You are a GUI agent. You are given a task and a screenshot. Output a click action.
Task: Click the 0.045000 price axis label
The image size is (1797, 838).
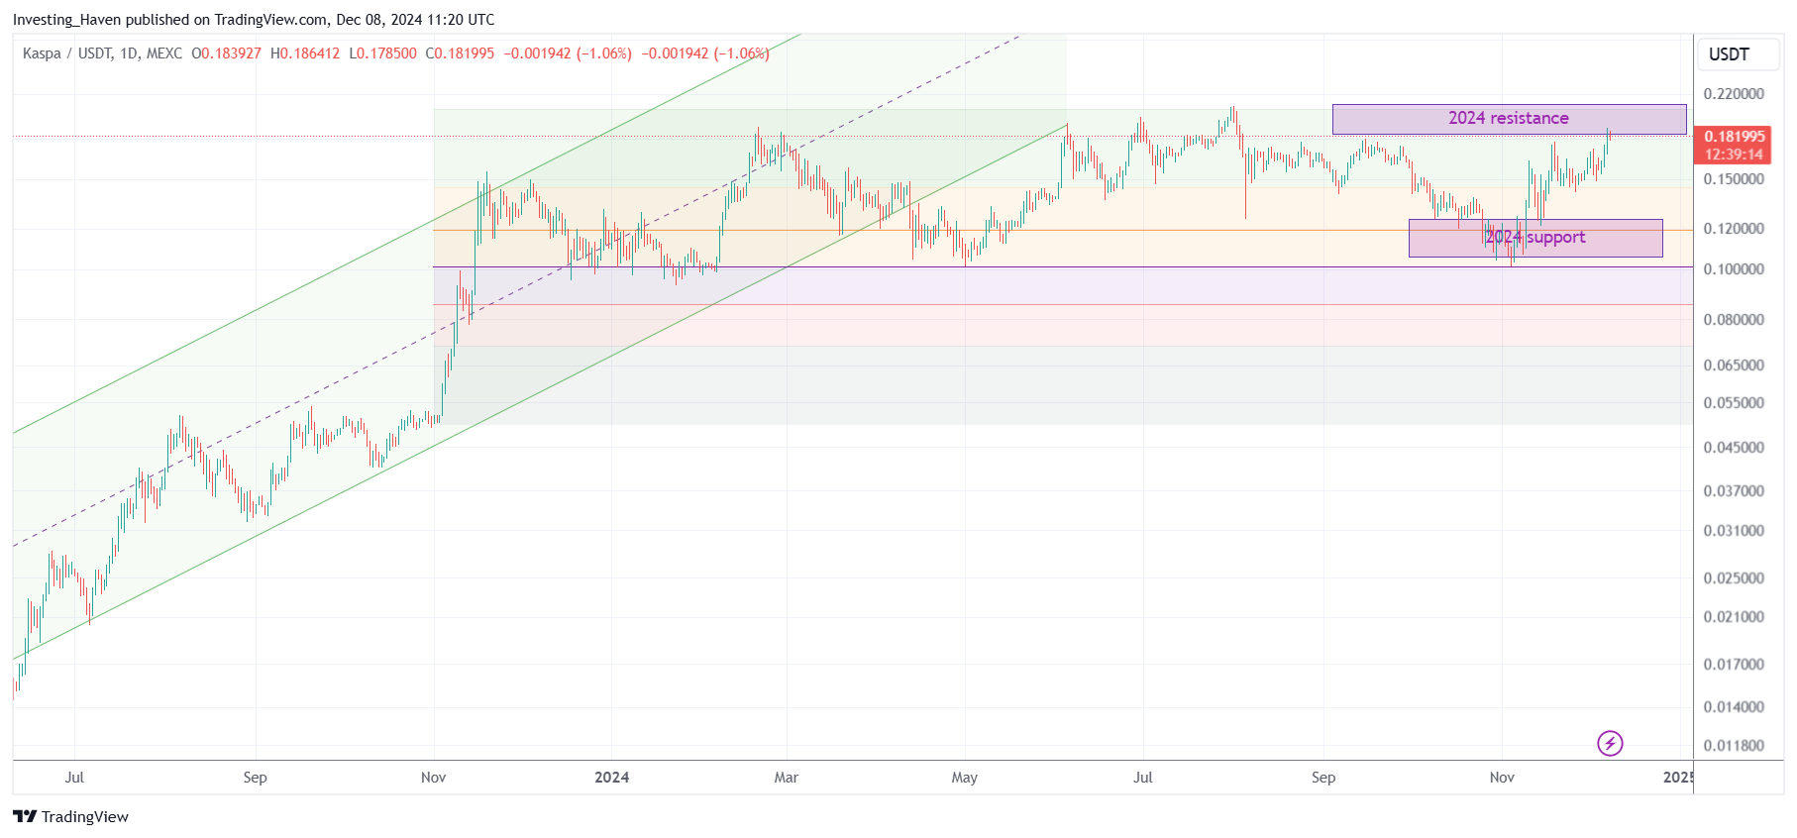click(1734, 448)
